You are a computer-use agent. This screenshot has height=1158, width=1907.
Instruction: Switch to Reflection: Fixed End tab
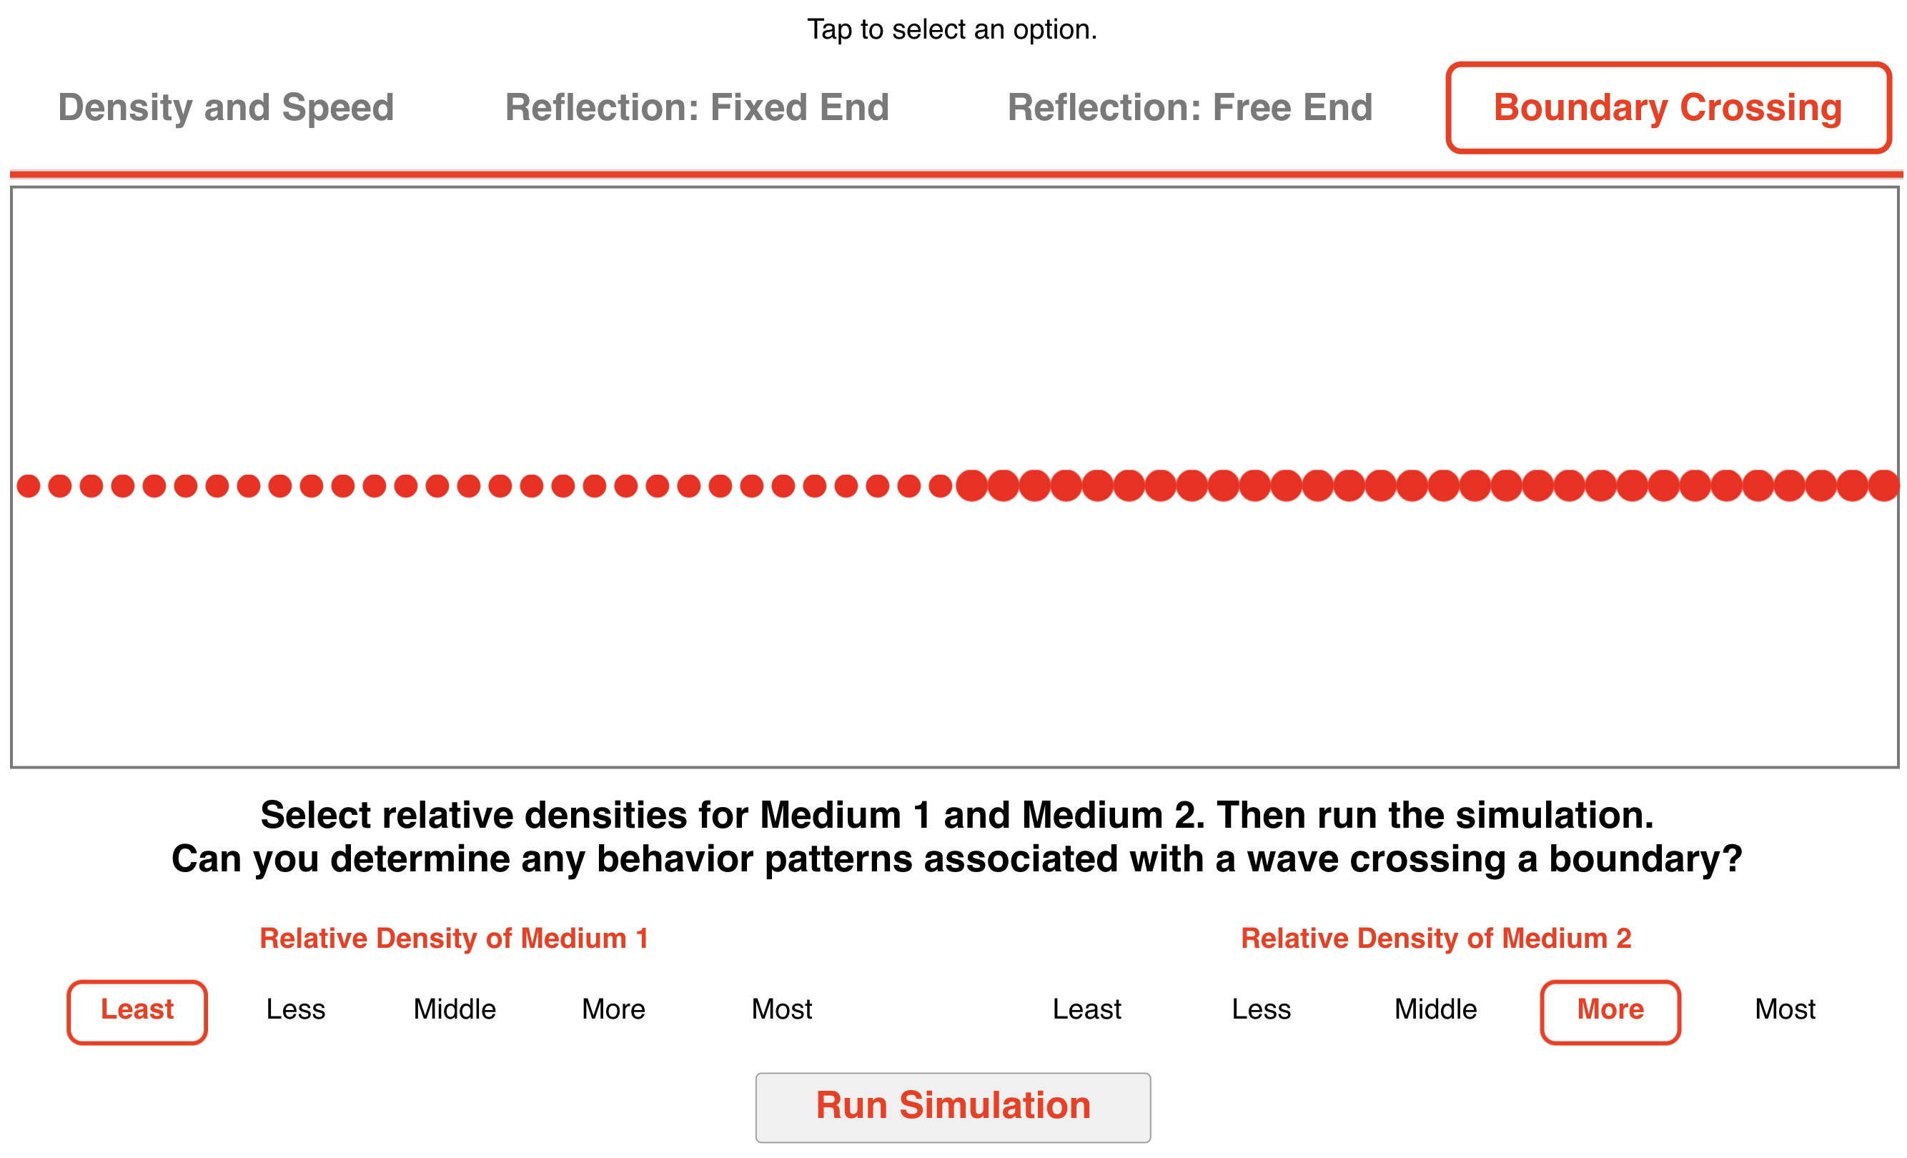[x=697, y=108]
